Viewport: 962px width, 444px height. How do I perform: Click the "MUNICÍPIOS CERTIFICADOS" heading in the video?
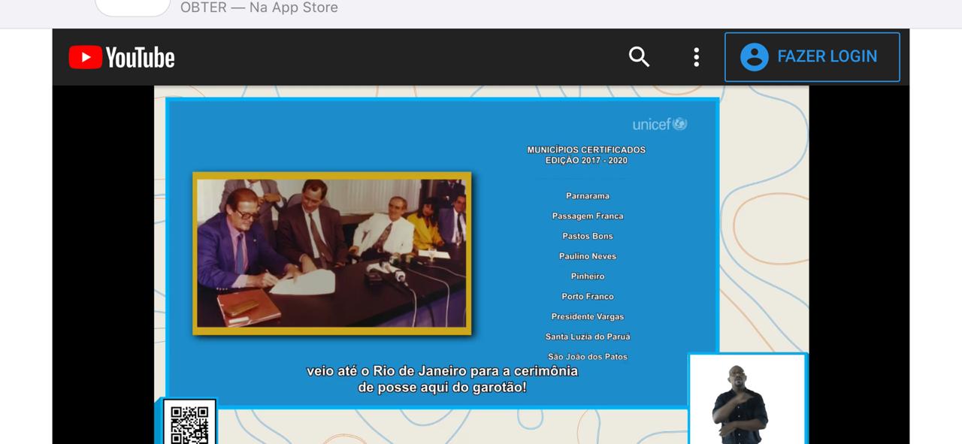click(x=586, y=150)
